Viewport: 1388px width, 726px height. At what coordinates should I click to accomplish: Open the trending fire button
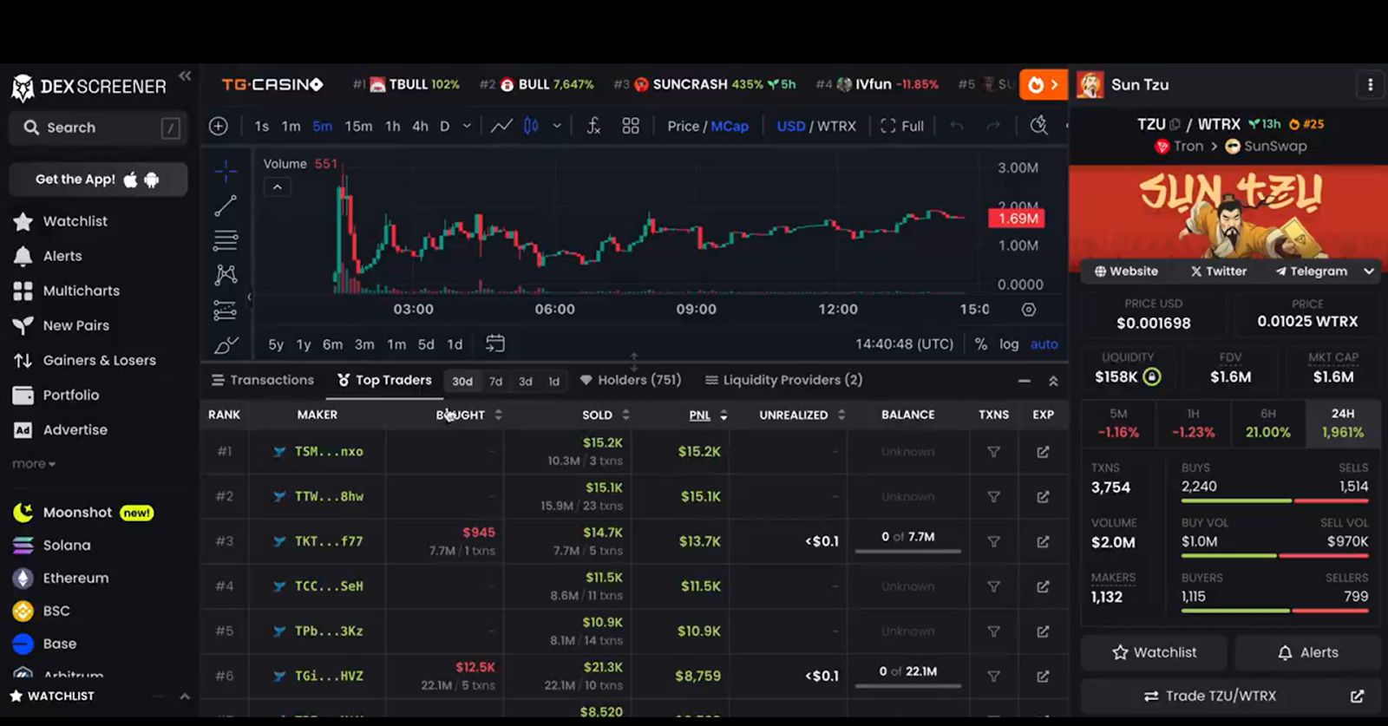[x=1043, y=85]
